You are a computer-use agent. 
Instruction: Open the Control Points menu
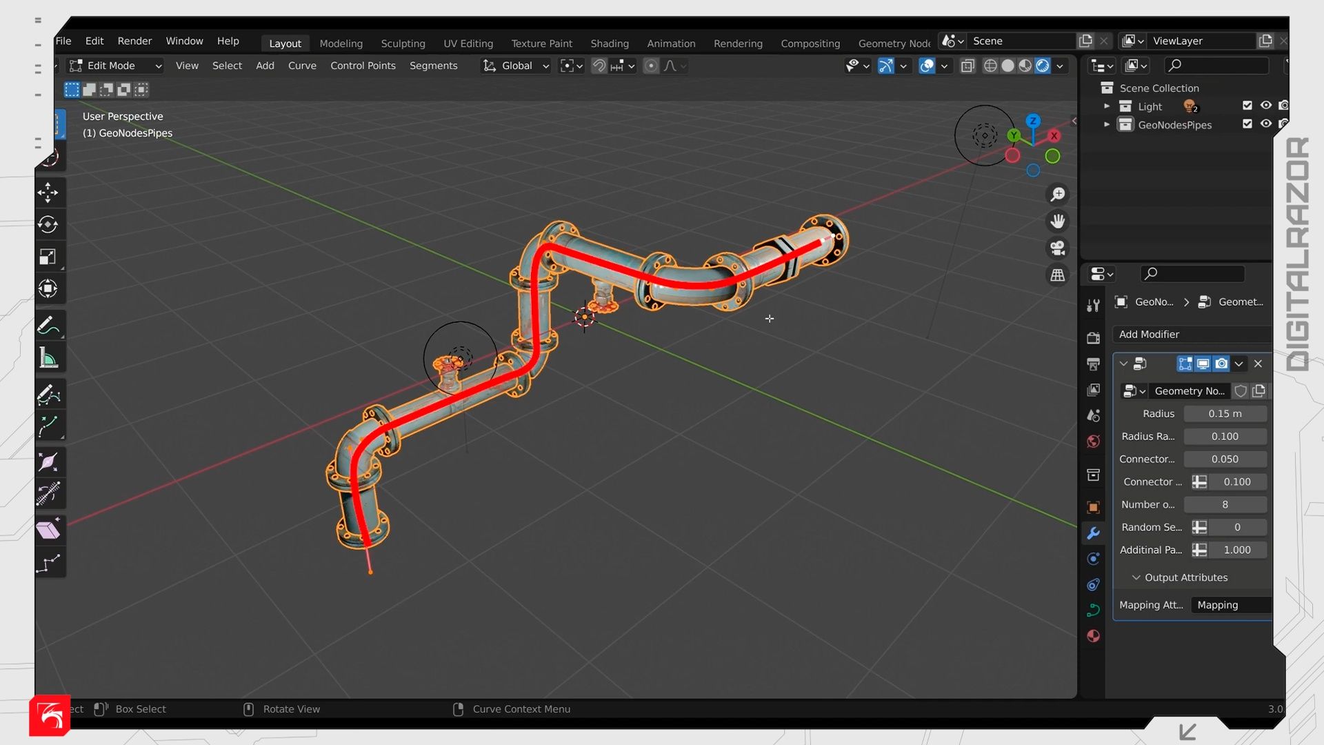(363, 66)
